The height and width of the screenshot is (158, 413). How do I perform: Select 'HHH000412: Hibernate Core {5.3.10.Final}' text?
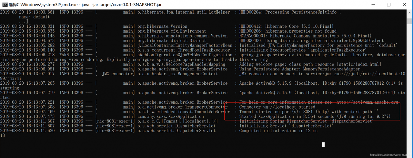pos(286,26)
